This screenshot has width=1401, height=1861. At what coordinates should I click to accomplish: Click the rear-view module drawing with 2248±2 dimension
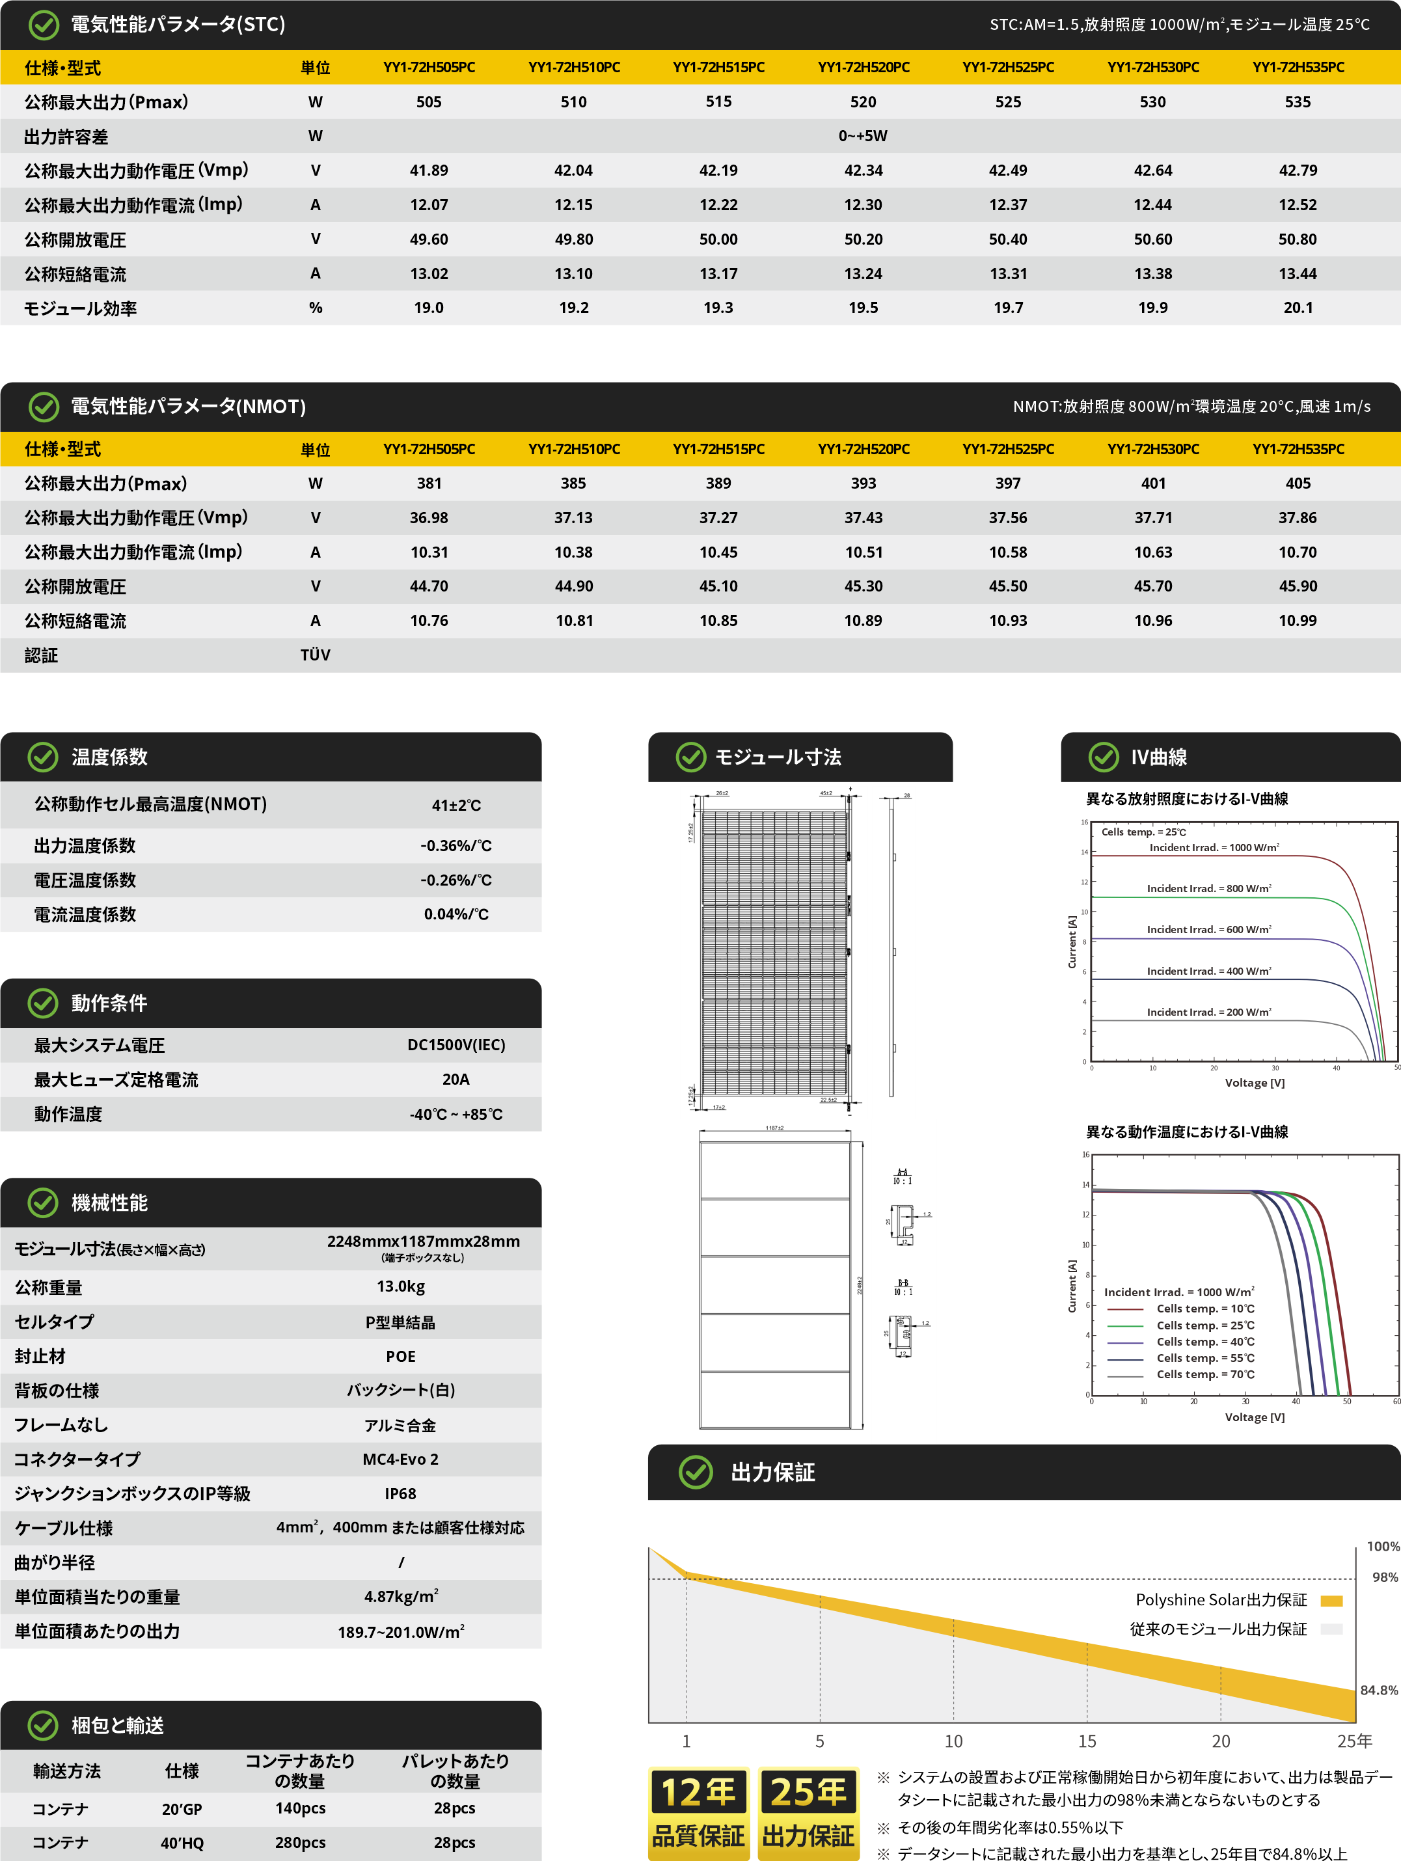click(x=781, y=1279)
